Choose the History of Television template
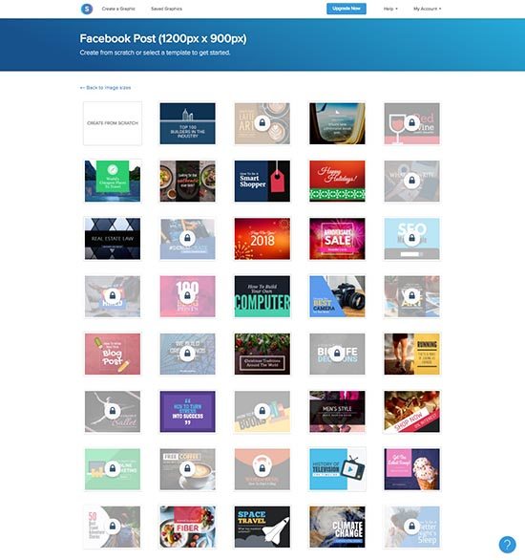 337,469
